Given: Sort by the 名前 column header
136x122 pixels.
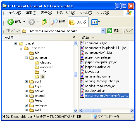Looking at the screenshot, I should pos(85,38).
